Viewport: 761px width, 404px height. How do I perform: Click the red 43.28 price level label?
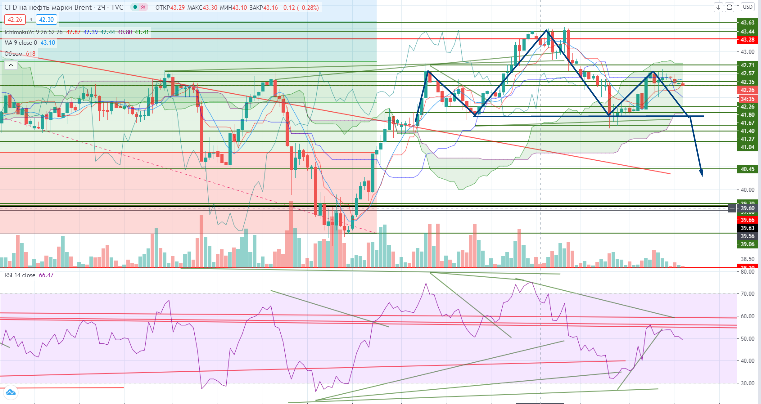pos(747,39)
